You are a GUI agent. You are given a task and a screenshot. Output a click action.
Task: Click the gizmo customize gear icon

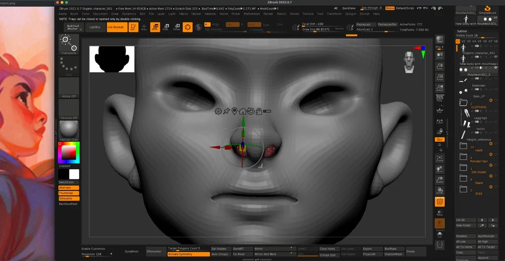(218, 112)
